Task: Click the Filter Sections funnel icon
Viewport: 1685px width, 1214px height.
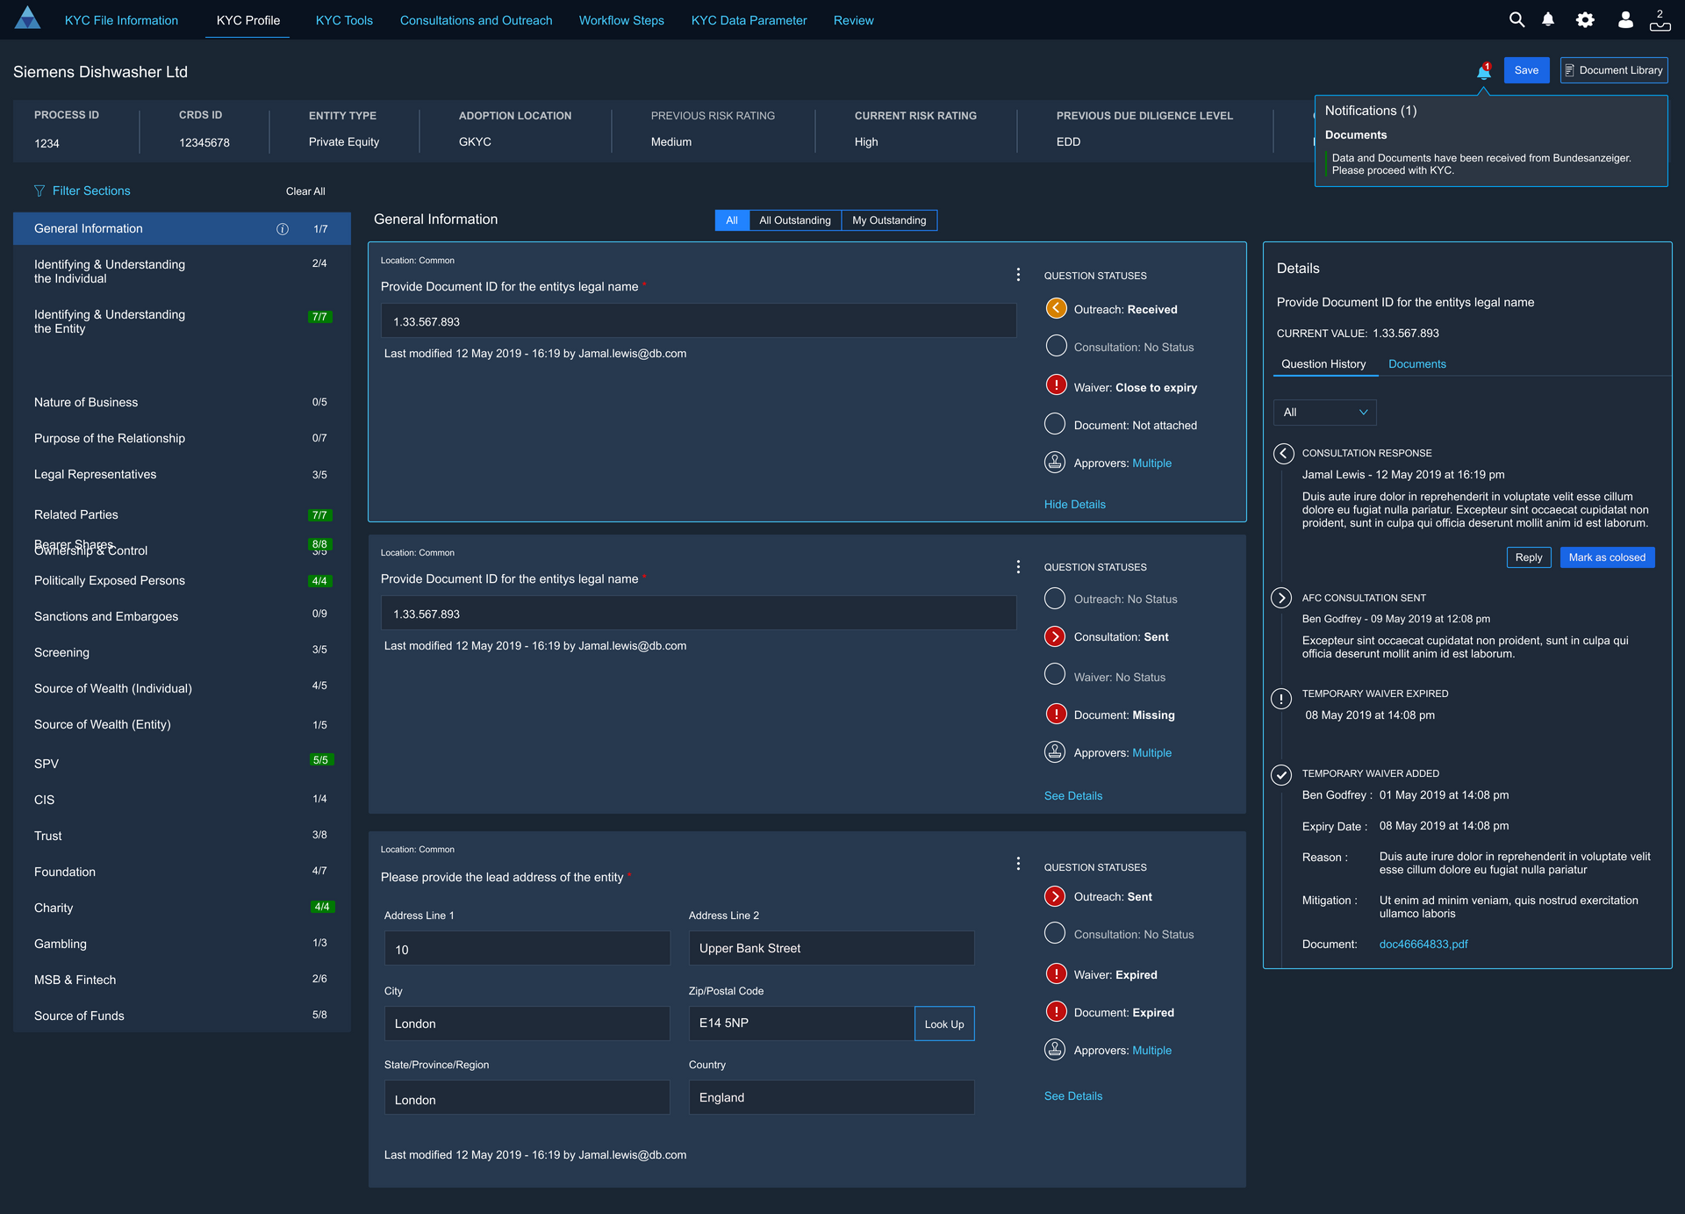Action: 39,190
